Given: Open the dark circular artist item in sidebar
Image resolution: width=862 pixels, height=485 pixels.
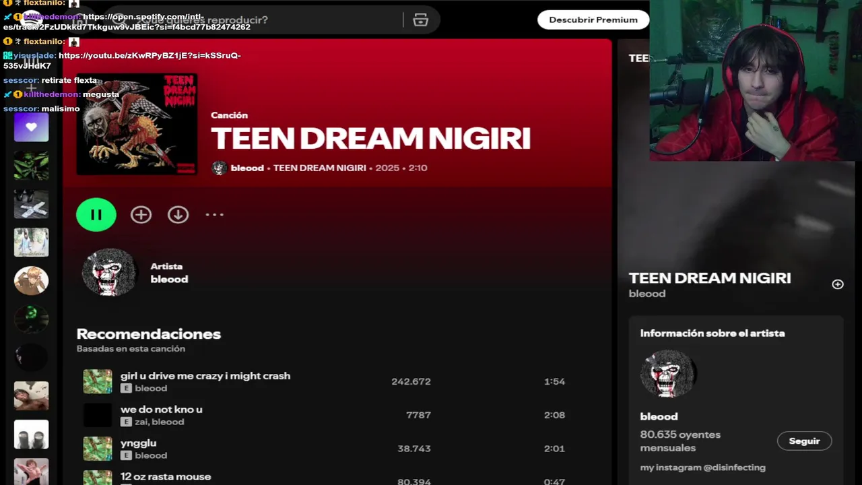Looking at the screenshot, I should point(32,358).
